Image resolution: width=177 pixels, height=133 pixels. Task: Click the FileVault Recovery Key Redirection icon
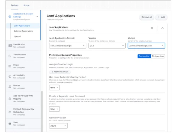point(10,112)
